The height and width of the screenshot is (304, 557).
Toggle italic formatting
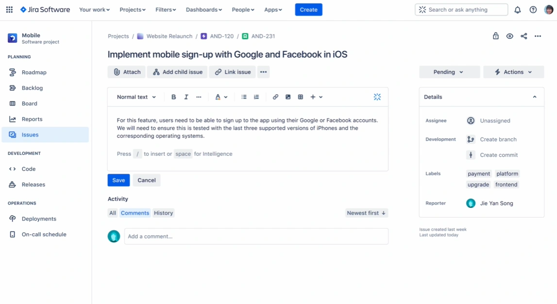(x=186, y=97)
